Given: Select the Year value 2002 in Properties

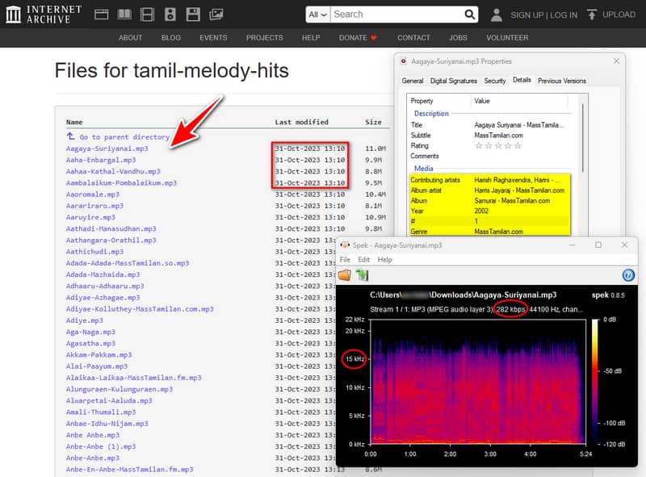Looking at the screenshot, I should pos(481,211).
